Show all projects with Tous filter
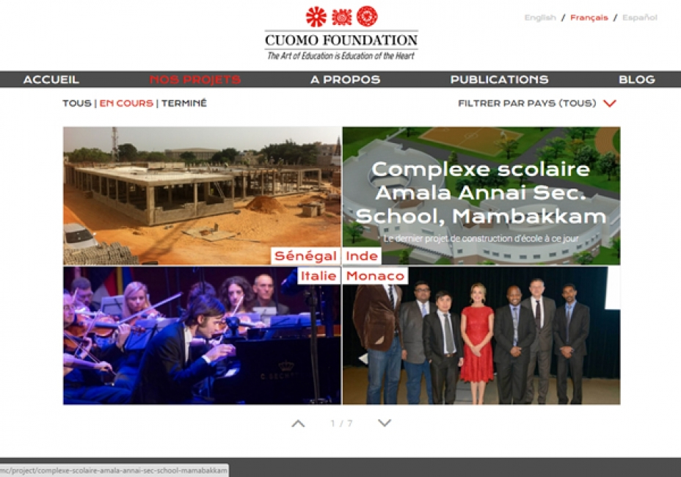Image resolution: width=681 pixels, height=477 pixels. 77,103
